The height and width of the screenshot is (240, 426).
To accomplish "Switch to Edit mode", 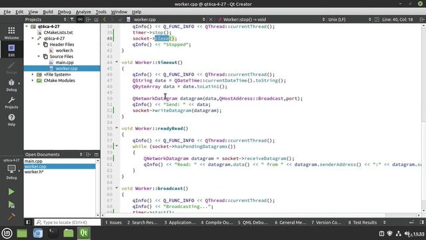I will point(11,51).
